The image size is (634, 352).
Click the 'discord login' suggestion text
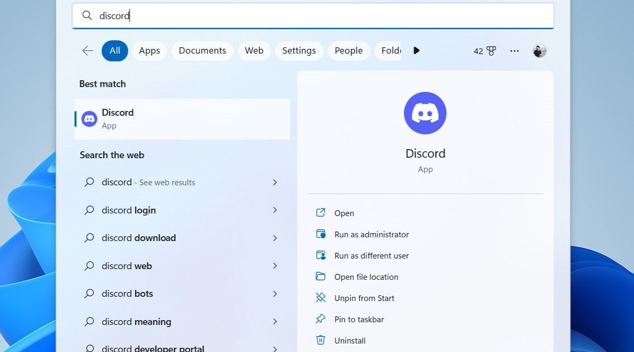(129, 210)
